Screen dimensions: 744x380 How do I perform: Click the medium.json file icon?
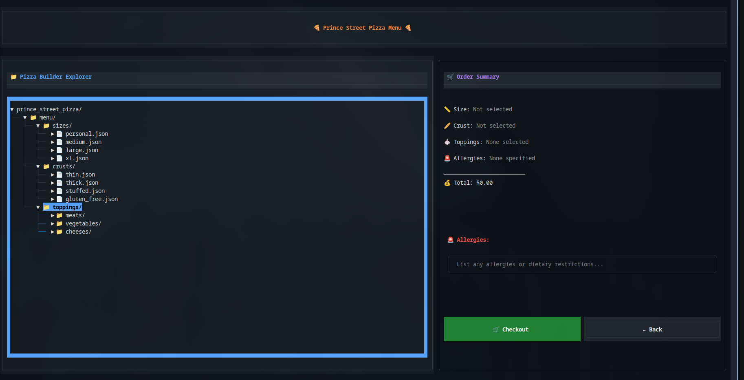coord(59,142)
